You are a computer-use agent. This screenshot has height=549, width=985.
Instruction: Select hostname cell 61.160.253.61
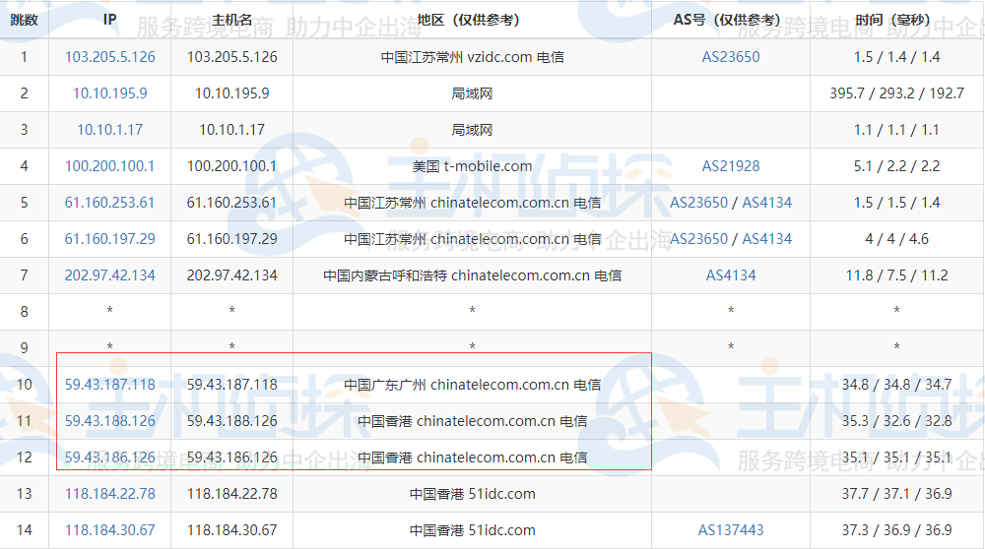pyautogui.click(x=231, y=203)
